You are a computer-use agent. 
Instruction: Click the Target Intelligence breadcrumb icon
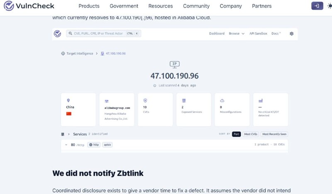click(63, 54)
